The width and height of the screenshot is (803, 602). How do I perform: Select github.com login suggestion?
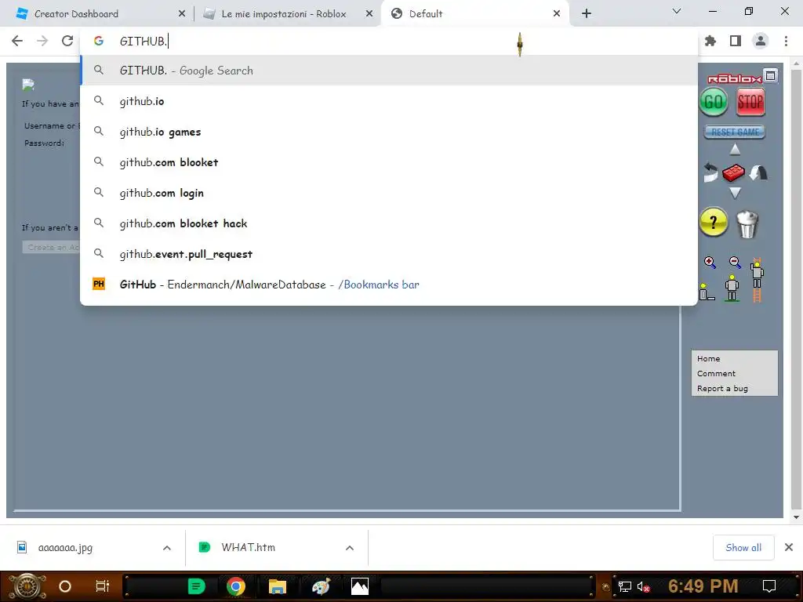click(x=389, y=193)
